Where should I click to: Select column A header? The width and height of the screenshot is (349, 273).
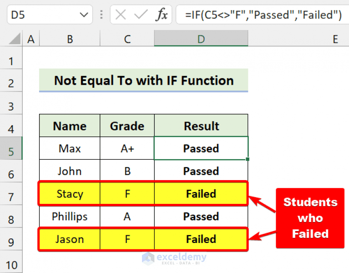(x=31, y=39)
